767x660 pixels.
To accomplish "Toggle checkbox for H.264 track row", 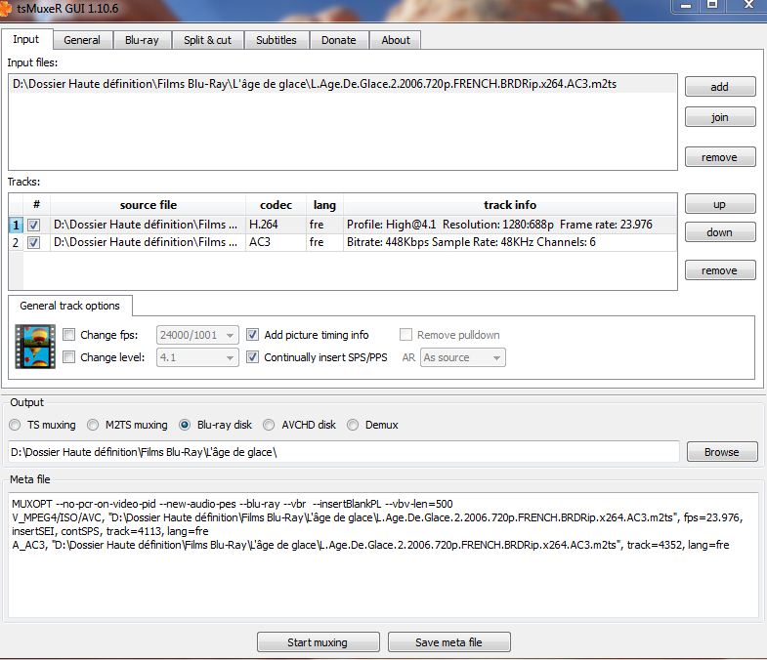I will pyautogui.click(x=34, y=225).
